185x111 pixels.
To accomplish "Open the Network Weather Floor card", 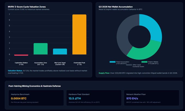I will 151,98.
